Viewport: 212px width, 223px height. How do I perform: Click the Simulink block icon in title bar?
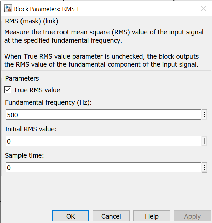(x=8, y=9)
